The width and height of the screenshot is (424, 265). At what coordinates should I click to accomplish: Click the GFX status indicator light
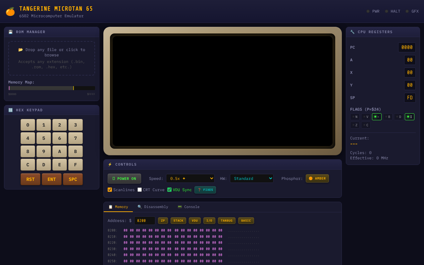pos(407,11)
